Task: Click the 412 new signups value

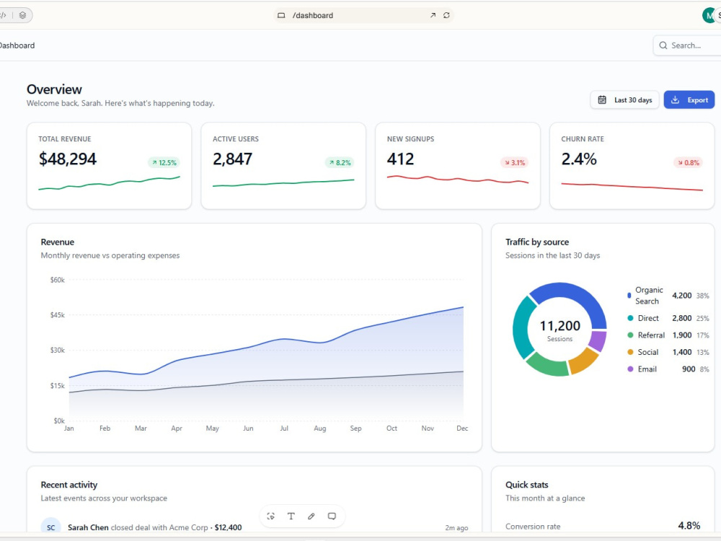Action: [x=400, y=159]
